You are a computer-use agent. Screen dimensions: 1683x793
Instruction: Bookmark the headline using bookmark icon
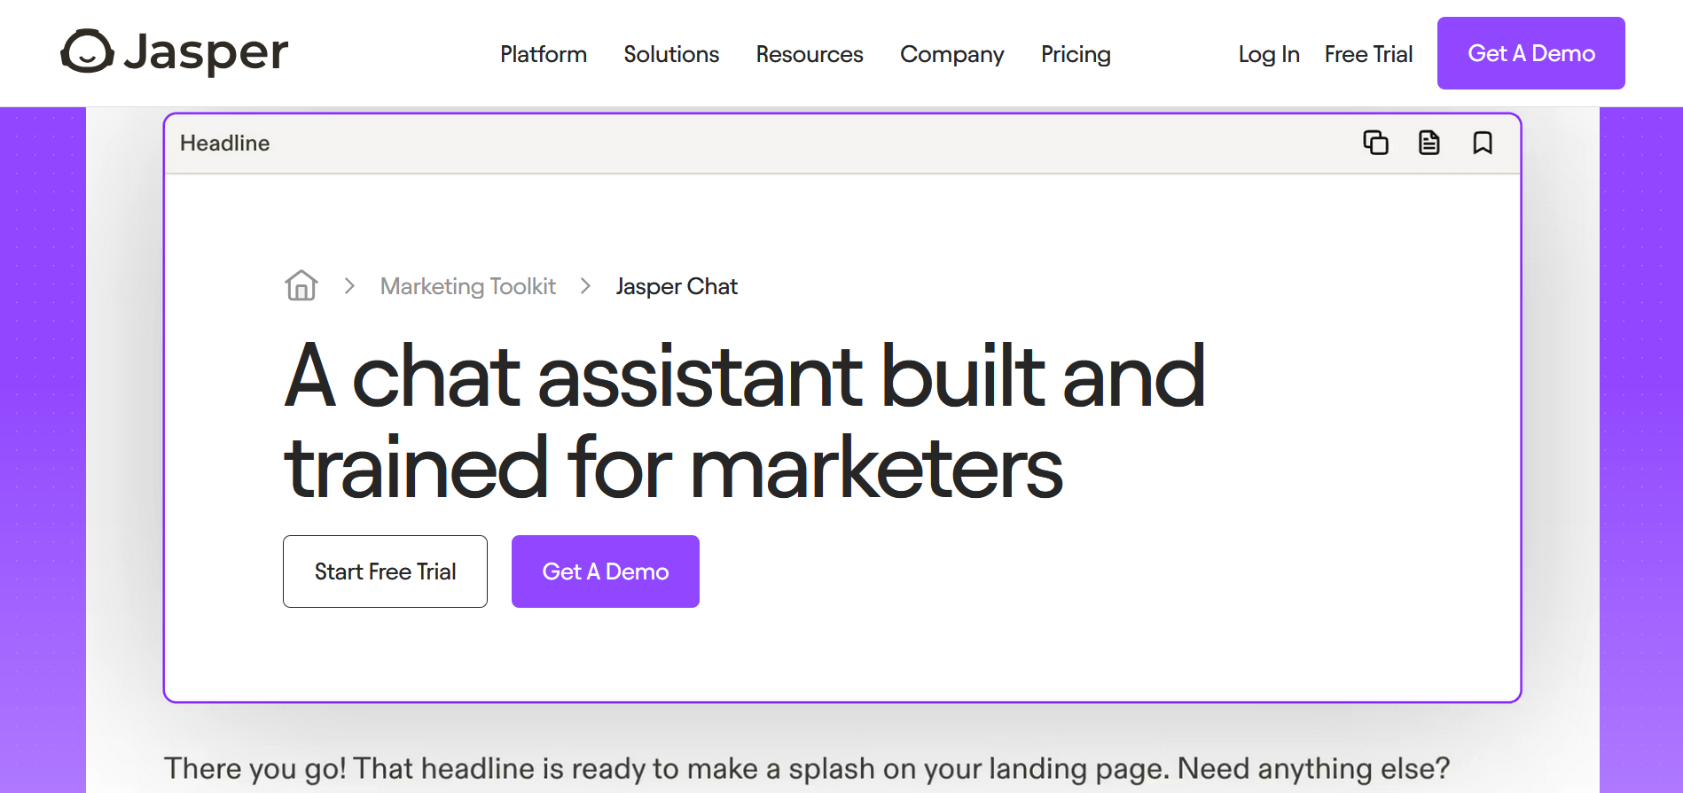point(1482,143)
